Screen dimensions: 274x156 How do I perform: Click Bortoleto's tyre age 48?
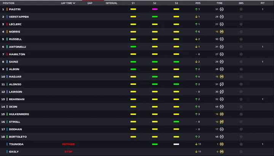pos(217,137)
